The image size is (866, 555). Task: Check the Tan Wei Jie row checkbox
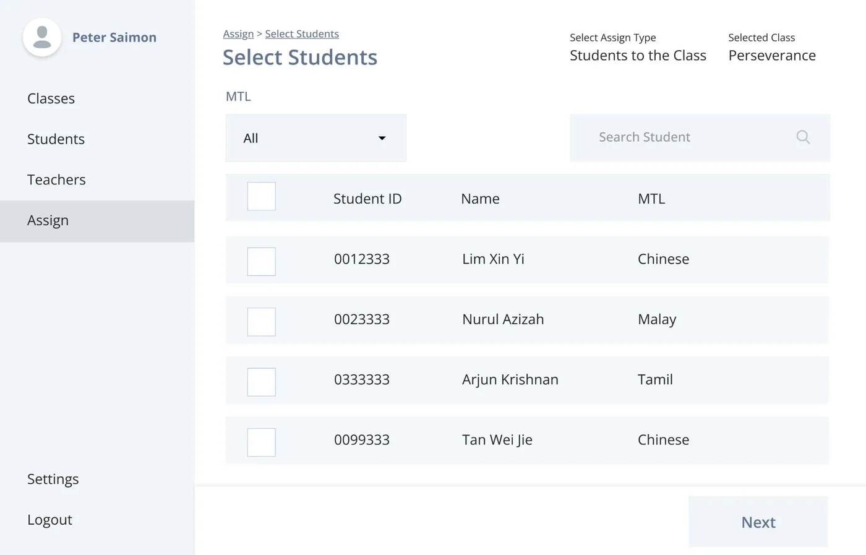tap(262, 442)
